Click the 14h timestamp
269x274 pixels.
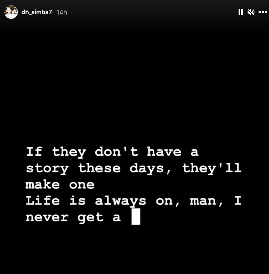62,12
